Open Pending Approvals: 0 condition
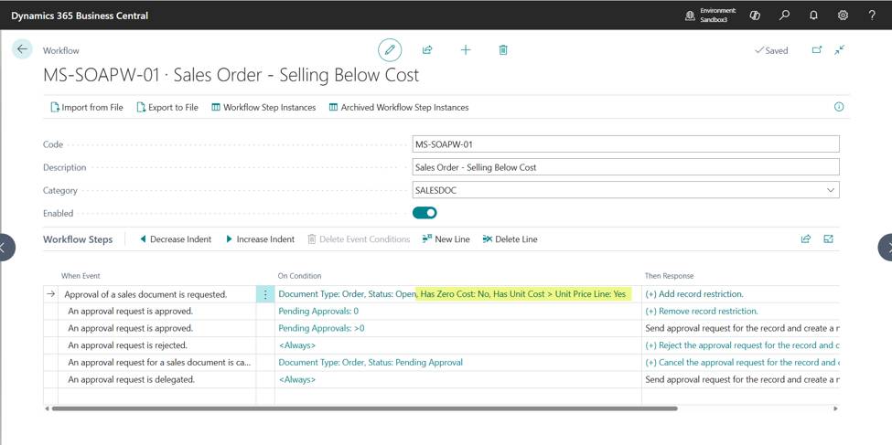The image size is (892, 445). [318, 312]
